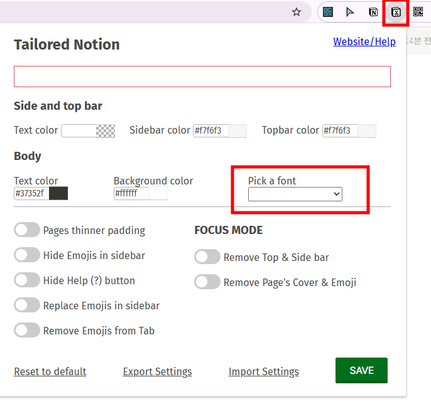Toggle Remove Page's Cover & Emoji
This screenshot has height=404, width=431.
[207, 282]
